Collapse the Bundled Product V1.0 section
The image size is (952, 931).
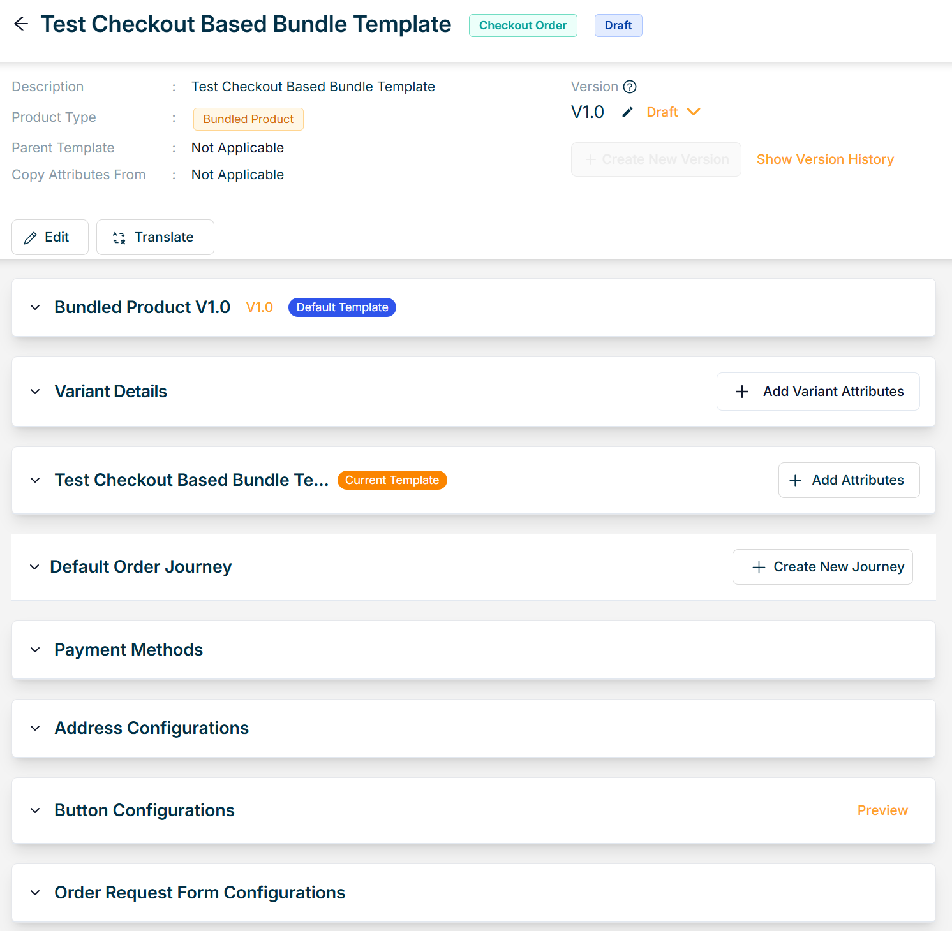tap(35, 307)
